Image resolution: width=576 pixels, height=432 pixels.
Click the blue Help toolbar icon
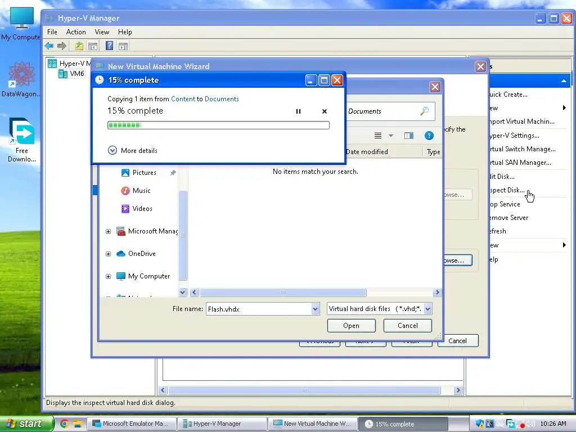110,46
